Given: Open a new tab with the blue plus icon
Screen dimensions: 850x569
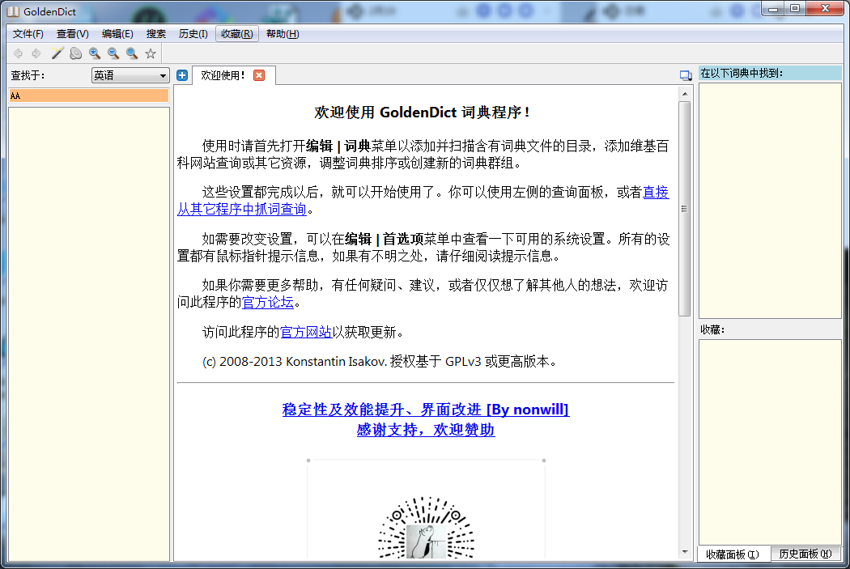Looking at the screenshot, I should (x=182, y=75).
